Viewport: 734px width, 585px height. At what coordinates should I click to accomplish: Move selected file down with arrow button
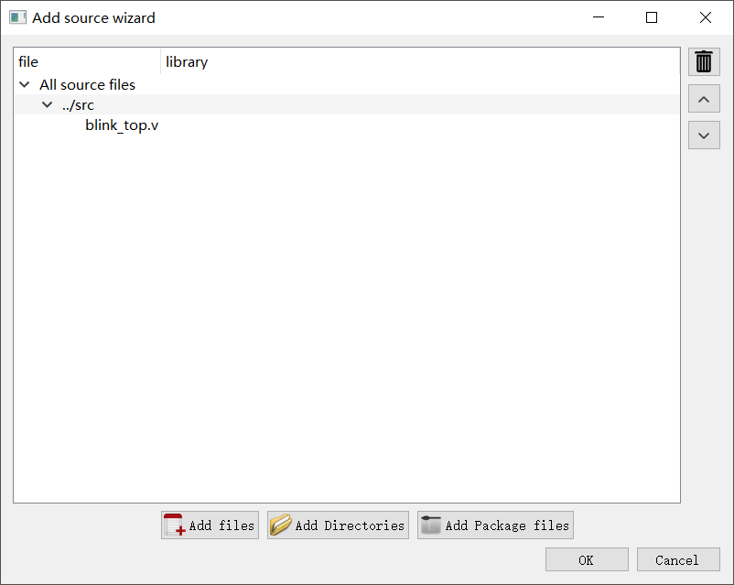tap(704, 135)
